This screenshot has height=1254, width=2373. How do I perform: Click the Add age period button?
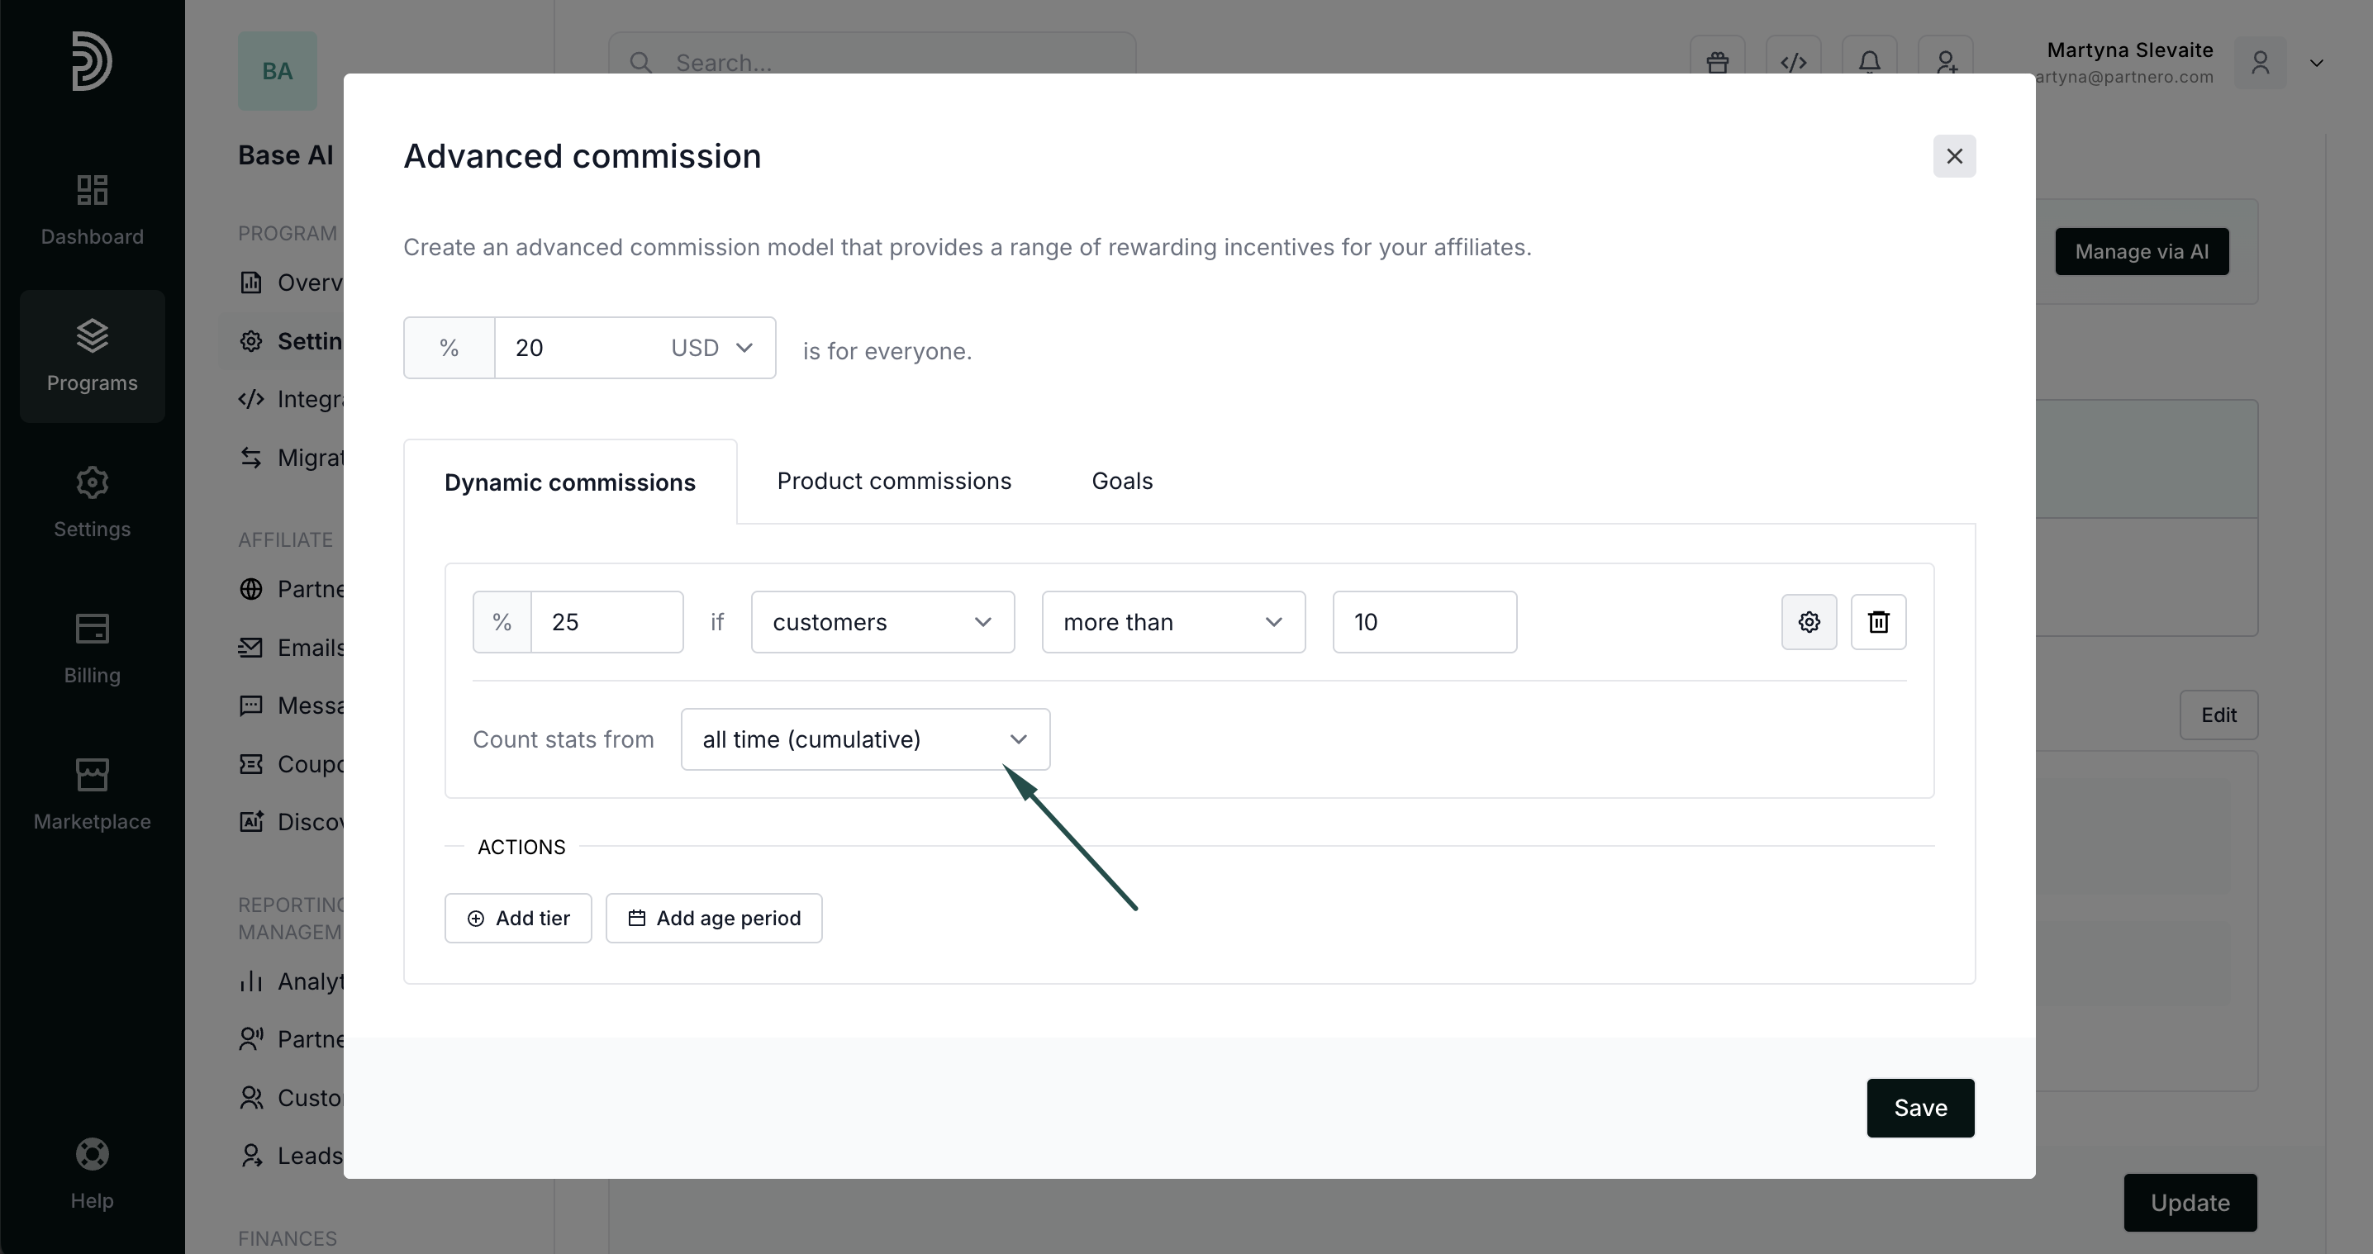(x=713, y=918)
